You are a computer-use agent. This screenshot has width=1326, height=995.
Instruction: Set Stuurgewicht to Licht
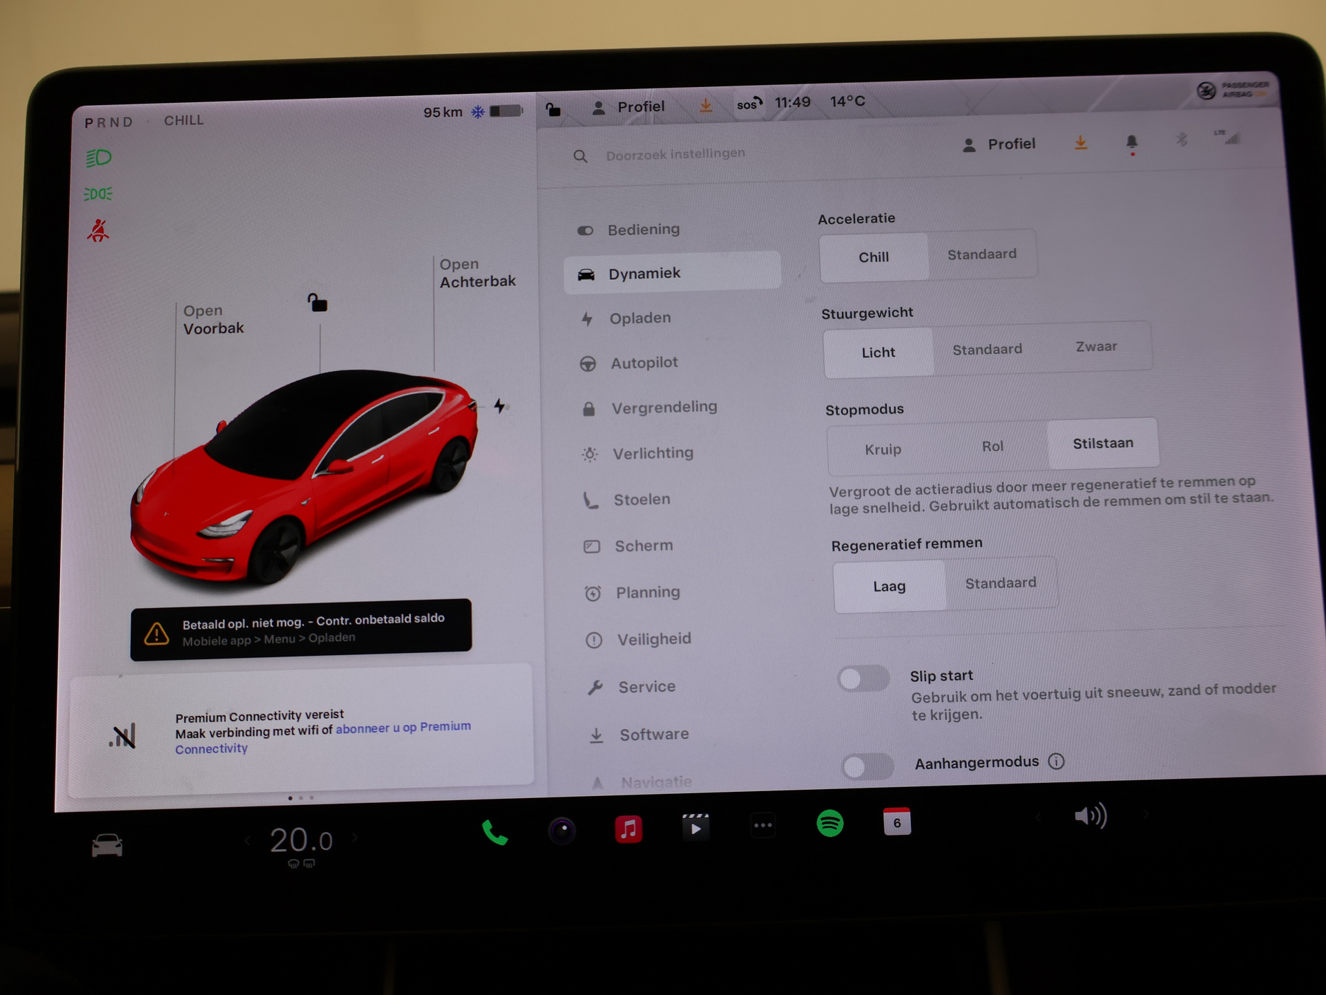click(878, 352)
